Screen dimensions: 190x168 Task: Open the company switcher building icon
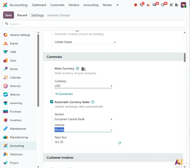(x=177, y=5)
